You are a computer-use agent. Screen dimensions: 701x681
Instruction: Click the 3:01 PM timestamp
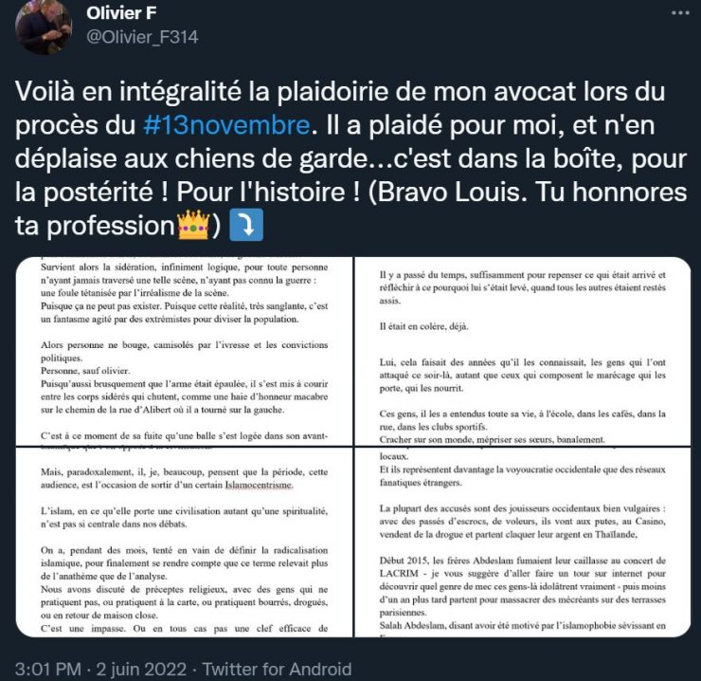tap(47, 670)
